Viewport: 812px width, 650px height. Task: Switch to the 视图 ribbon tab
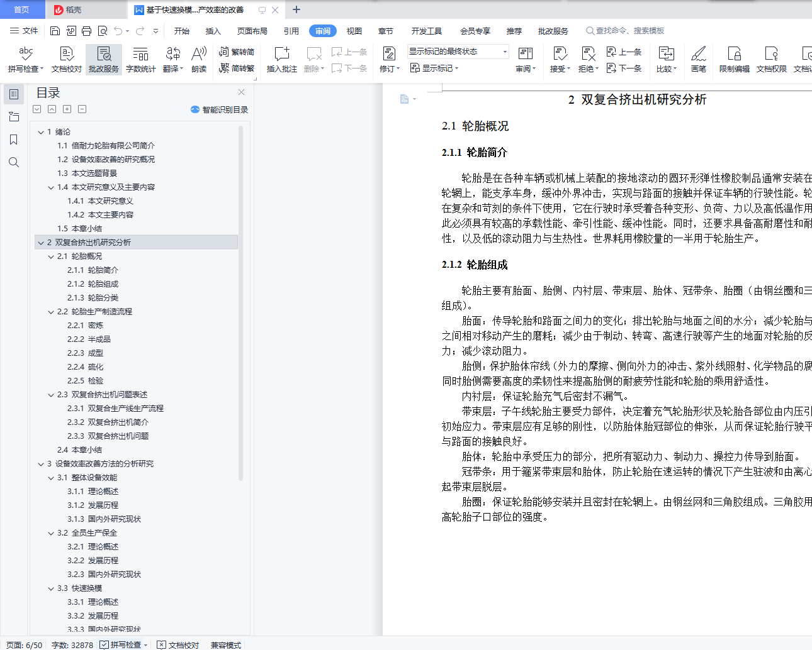coord(354,31)
